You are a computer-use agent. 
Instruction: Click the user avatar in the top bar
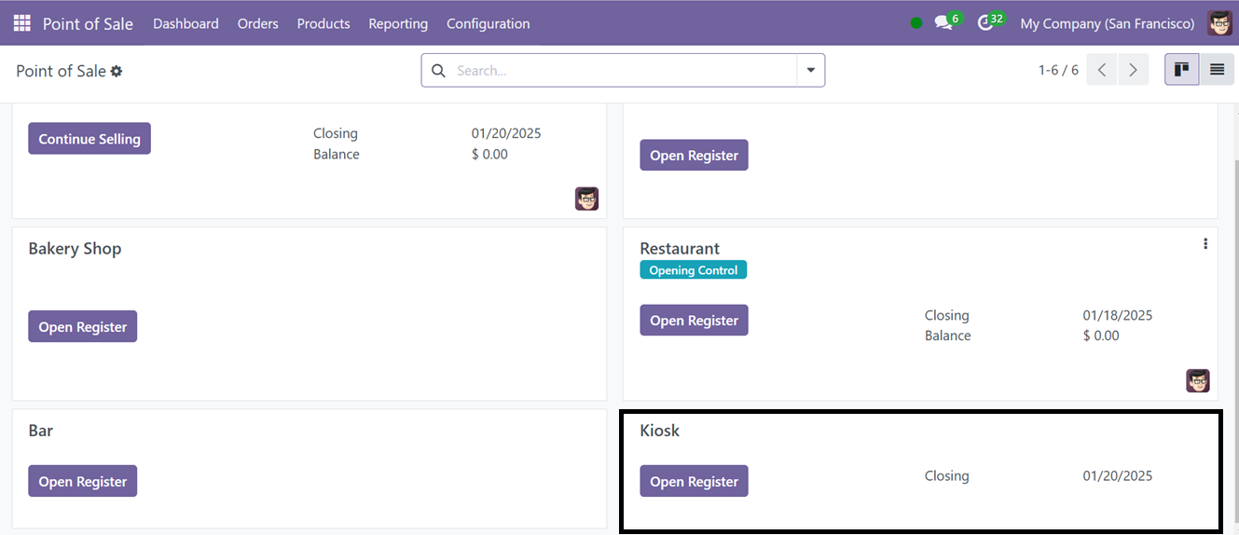pos(1219,23)
